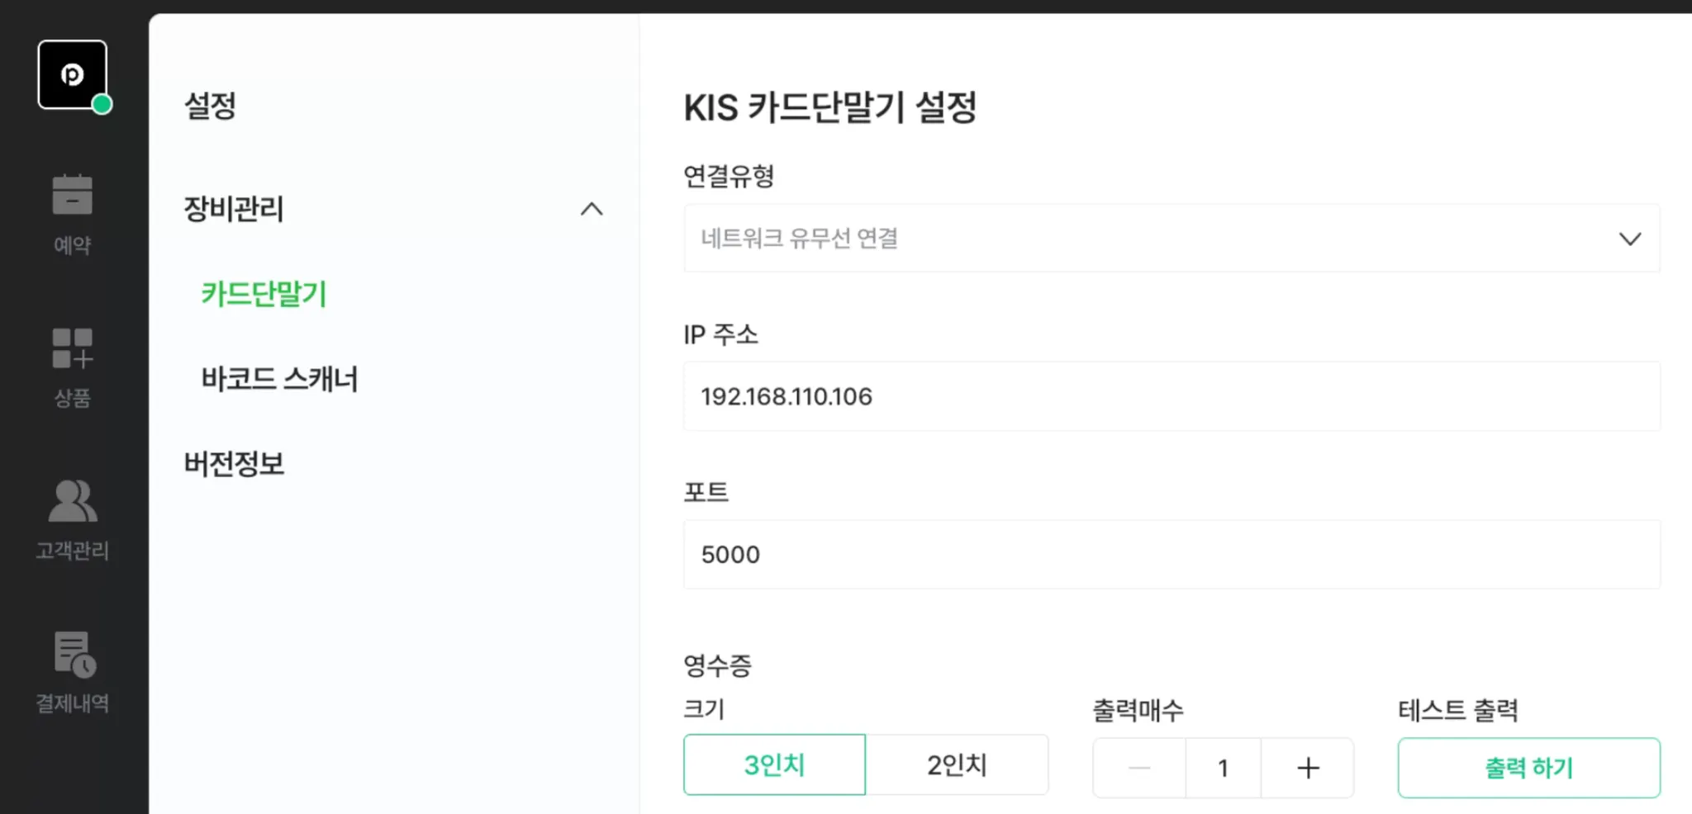Select the 3인치 receipt size

coord(774,764)
